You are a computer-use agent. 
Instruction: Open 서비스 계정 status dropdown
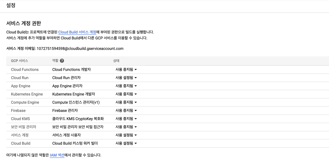pos(126,135)
